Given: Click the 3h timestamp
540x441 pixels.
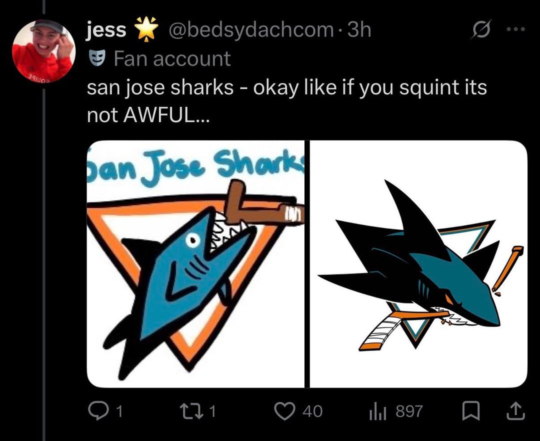Looking at the screenshot, I should (359, 30).
